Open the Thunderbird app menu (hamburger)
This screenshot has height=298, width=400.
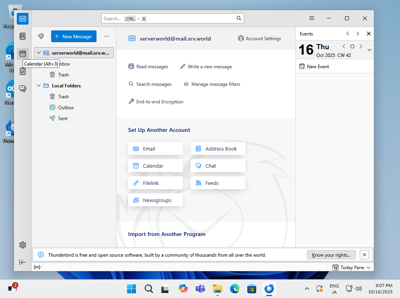[x=312, y=18]
